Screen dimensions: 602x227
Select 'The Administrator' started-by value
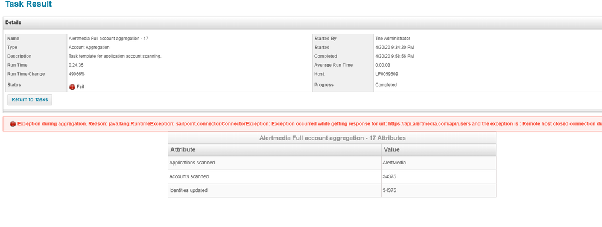click(393, 39)
